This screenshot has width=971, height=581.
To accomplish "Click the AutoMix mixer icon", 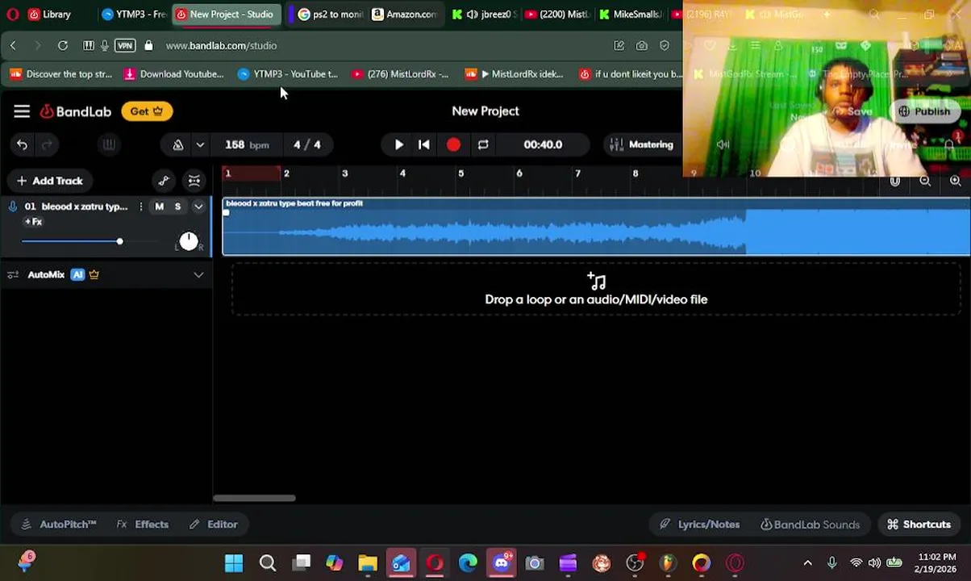I will coord(13,275).
